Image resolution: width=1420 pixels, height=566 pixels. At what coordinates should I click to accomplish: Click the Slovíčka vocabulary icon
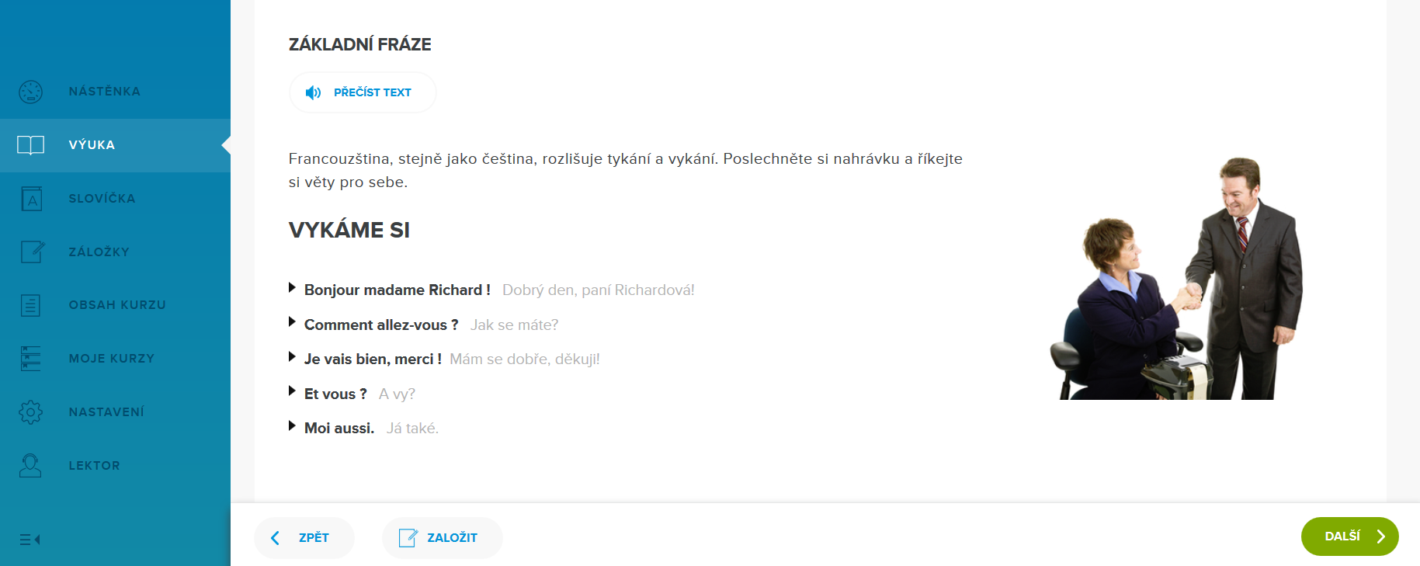pyautogui.click(x=31, y=199)
